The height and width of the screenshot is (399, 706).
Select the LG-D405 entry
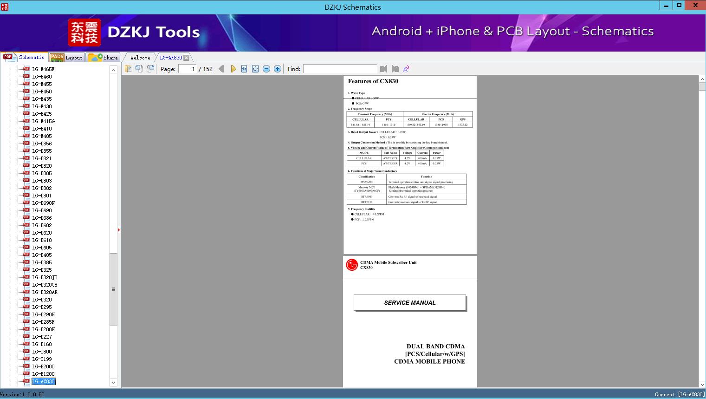tap(42, 255)
